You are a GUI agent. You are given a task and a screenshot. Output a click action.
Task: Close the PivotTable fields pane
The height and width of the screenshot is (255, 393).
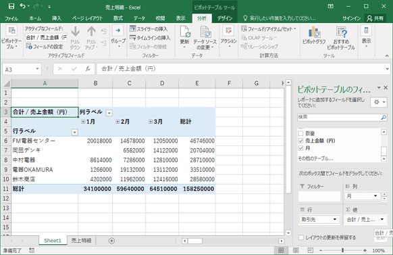point(386,88)
